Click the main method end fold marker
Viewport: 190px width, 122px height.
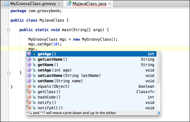point(9,73)
